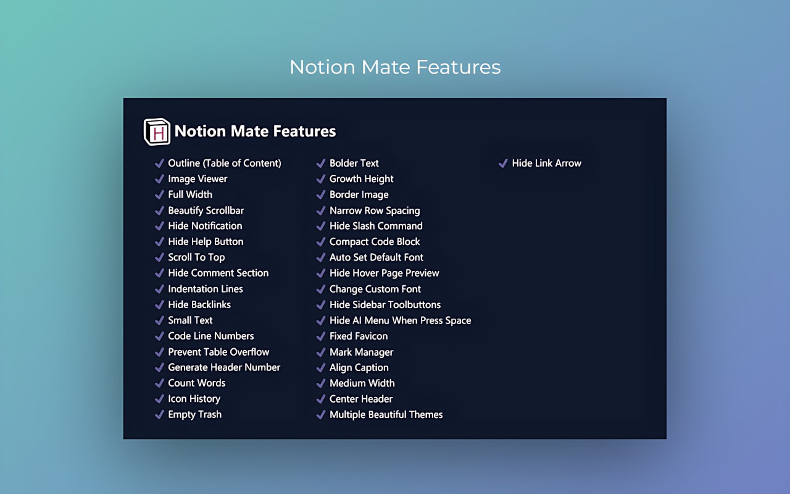Click the checkmark beside Count Words

point(159,383)
